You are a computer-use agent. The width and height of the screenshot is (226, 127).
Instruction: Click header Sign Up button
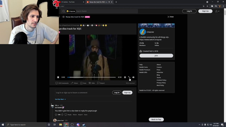point(205,11)
